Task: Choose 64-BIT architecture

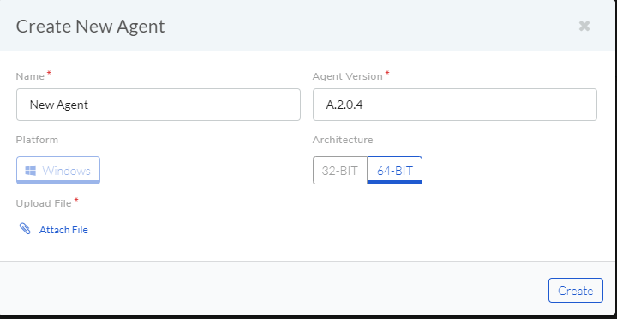Action: (395, 170)
